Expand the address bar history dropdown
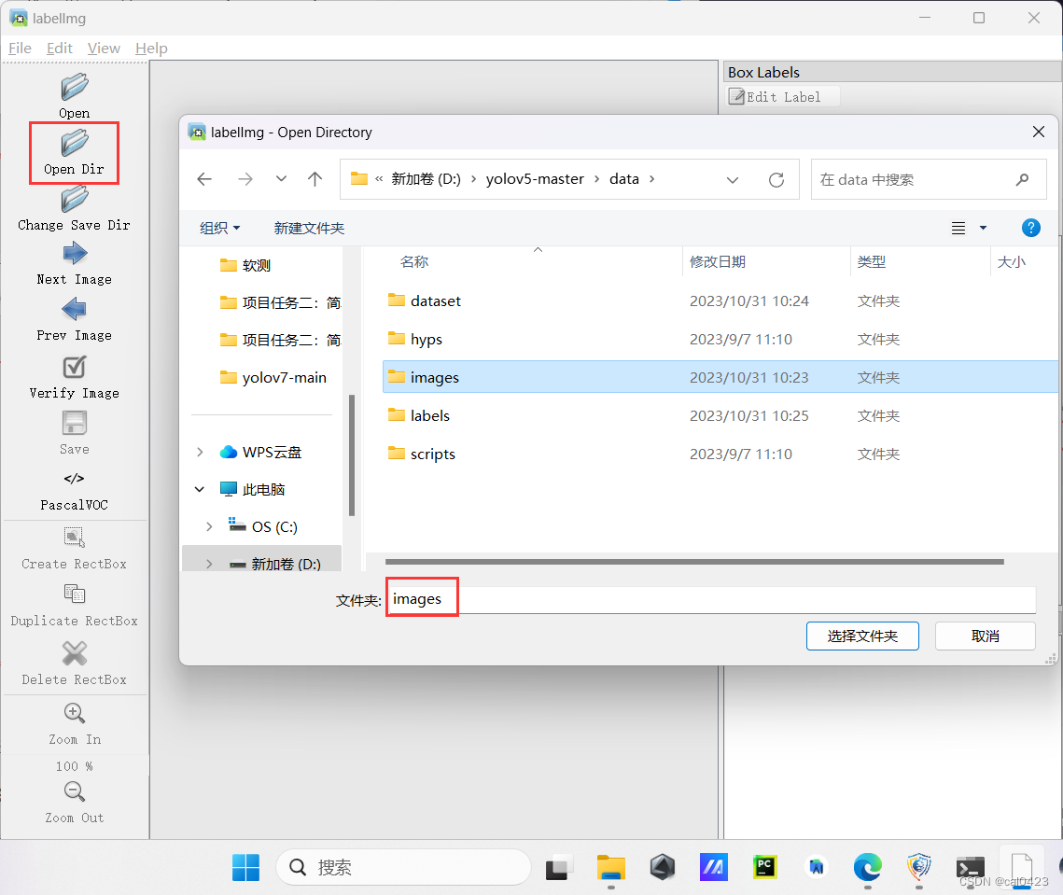 click(733, 180)
